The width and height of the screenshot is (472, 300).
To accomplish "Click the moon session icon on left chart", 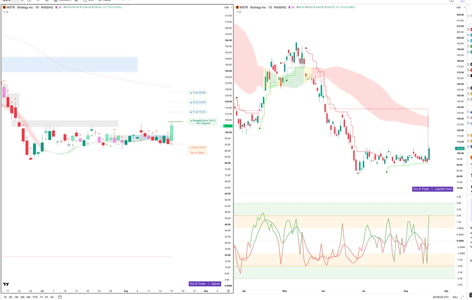I will tap(56, 7).
